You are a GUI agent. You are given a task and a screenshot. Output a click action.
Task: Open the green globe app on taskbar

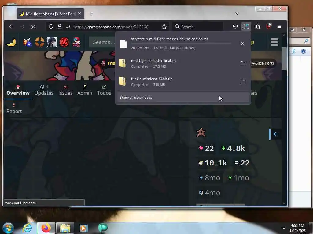[103, 228]
